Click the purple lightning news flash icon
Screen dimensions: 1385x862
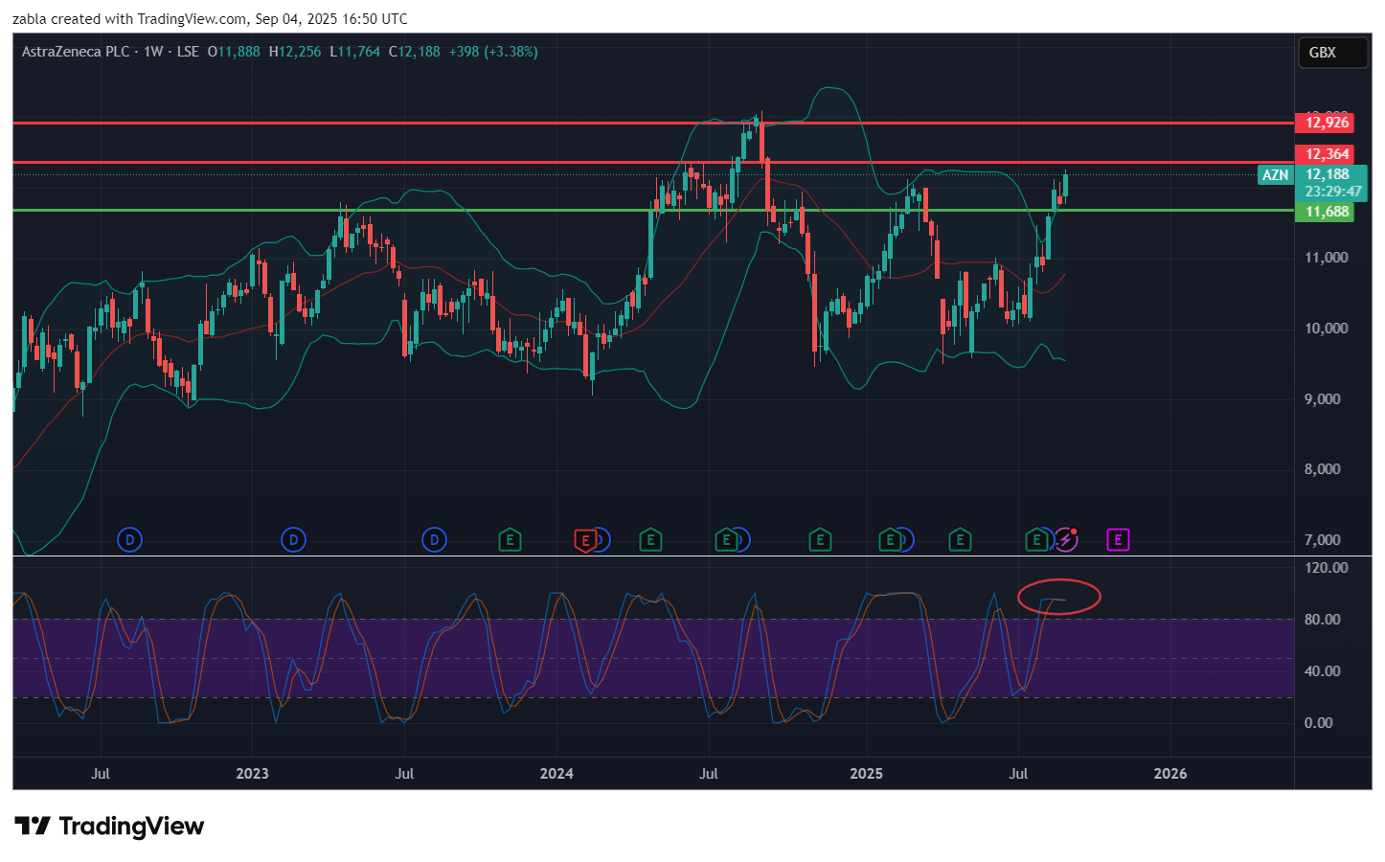(x=1066, y=540)
